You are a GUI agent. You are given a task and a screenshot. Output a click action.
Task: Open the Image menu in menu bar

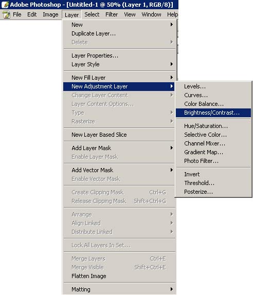(x=50, y=14)
